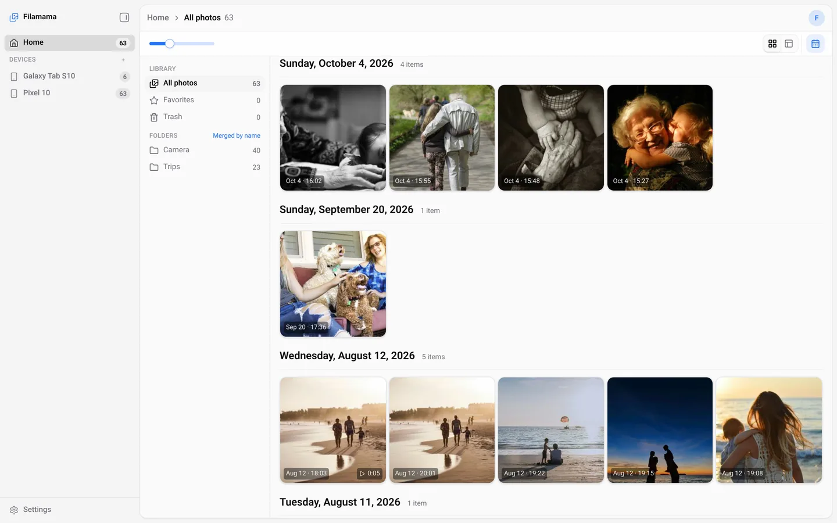Click the Wednesday, August 12, 2026 heading

point(347,356)
